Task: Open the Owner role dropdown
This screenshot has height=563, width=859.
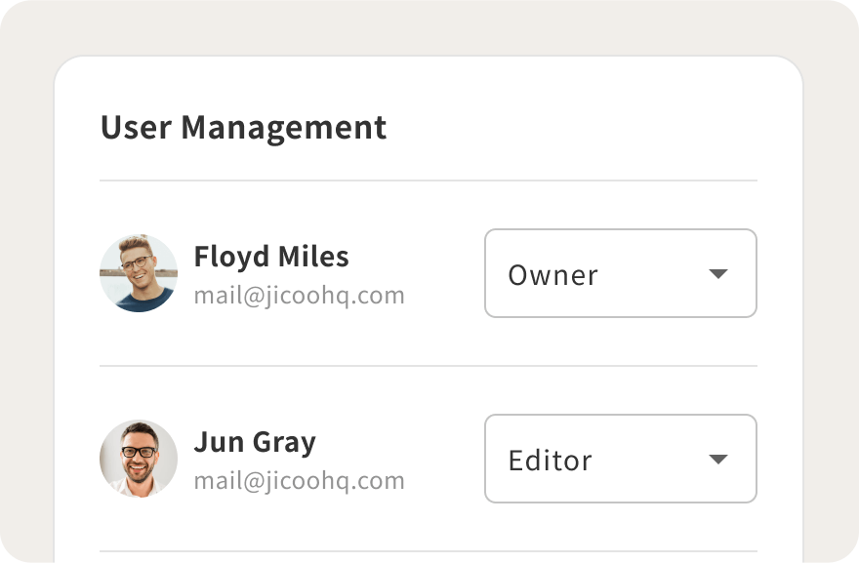Action: pos(620,273)
